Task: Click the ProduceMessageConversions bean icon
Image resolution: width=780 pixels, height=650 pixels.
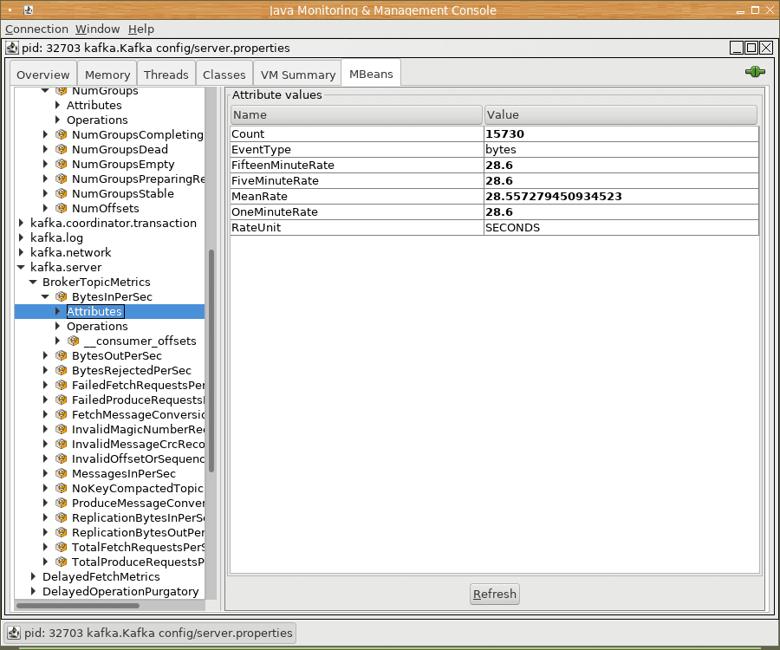Action: coord(62,503)
